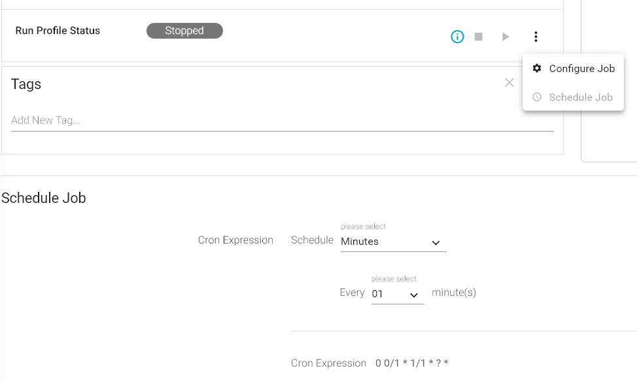Click the clock icon beside Schedule Job
This screenshot has height=381, width=637.
tap(537, 97)
